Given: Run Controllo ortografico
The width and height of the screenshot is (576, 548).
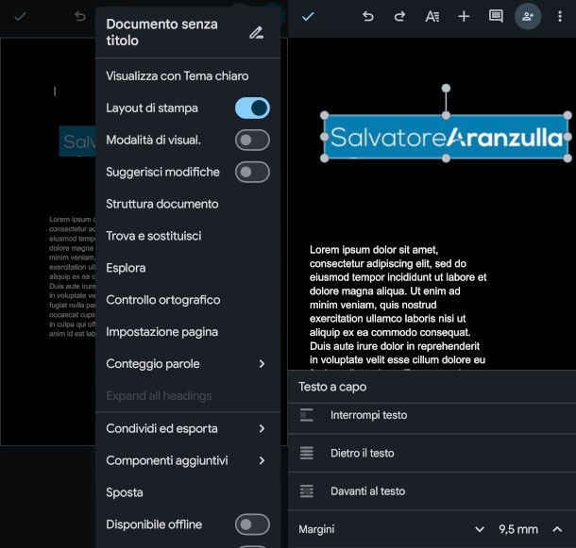Looking at the screenshot, I should [x=163, y=300].
